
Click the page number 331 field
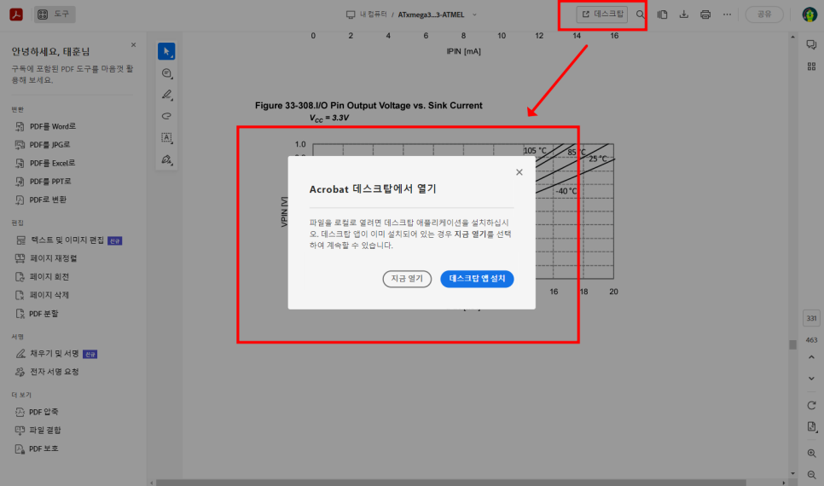point(811,318)
